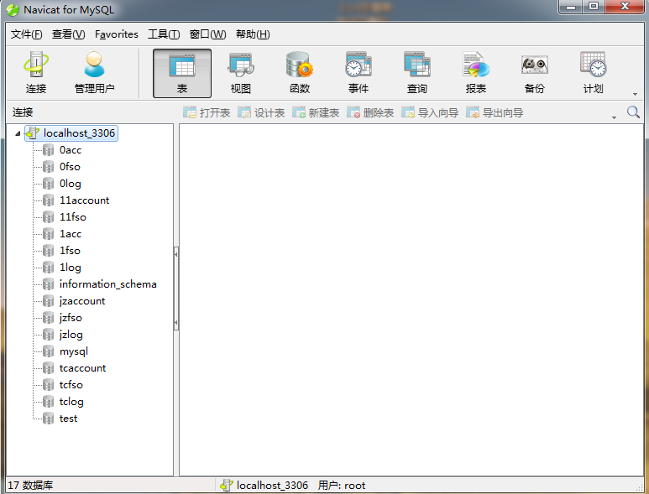Open the 连接 connection tool
The width and height of the screenshot is (649, 494).
[36, 73]
